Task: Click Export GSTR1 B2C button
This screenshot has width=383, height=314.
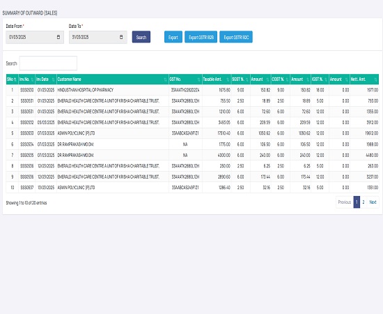Action: [236, 37]
